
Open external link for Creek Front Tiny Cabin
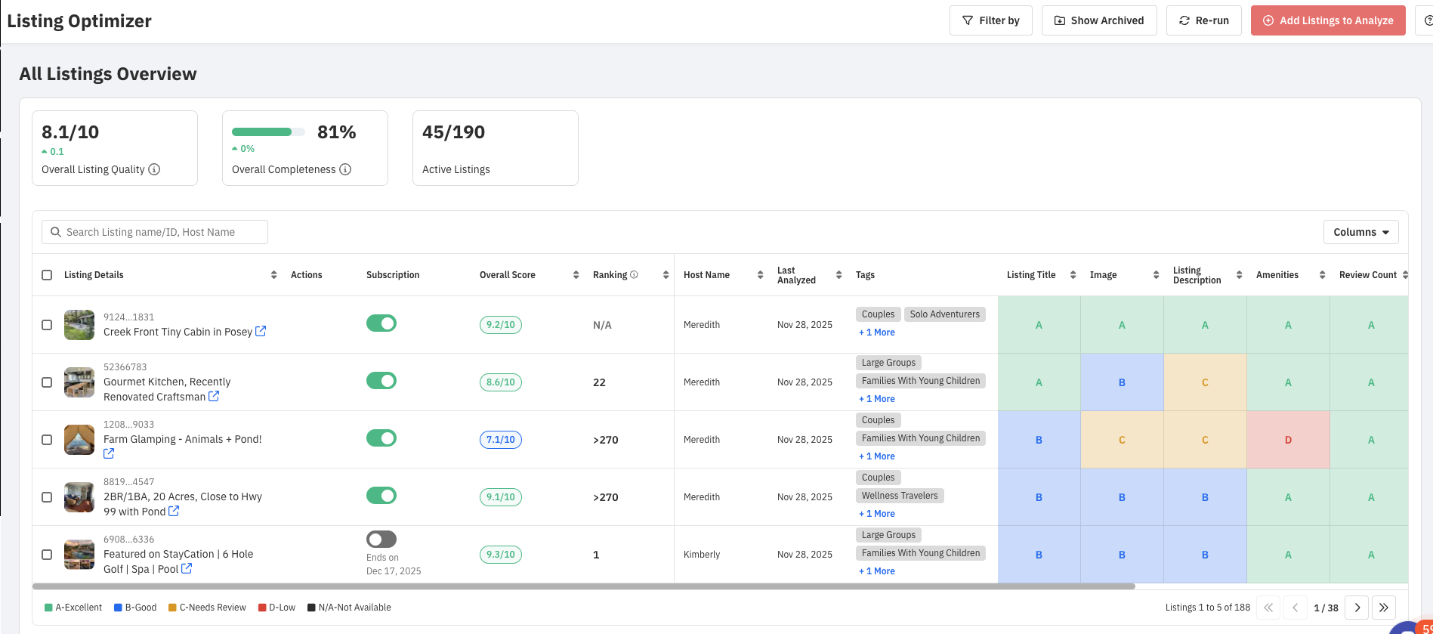click(261, 331)
